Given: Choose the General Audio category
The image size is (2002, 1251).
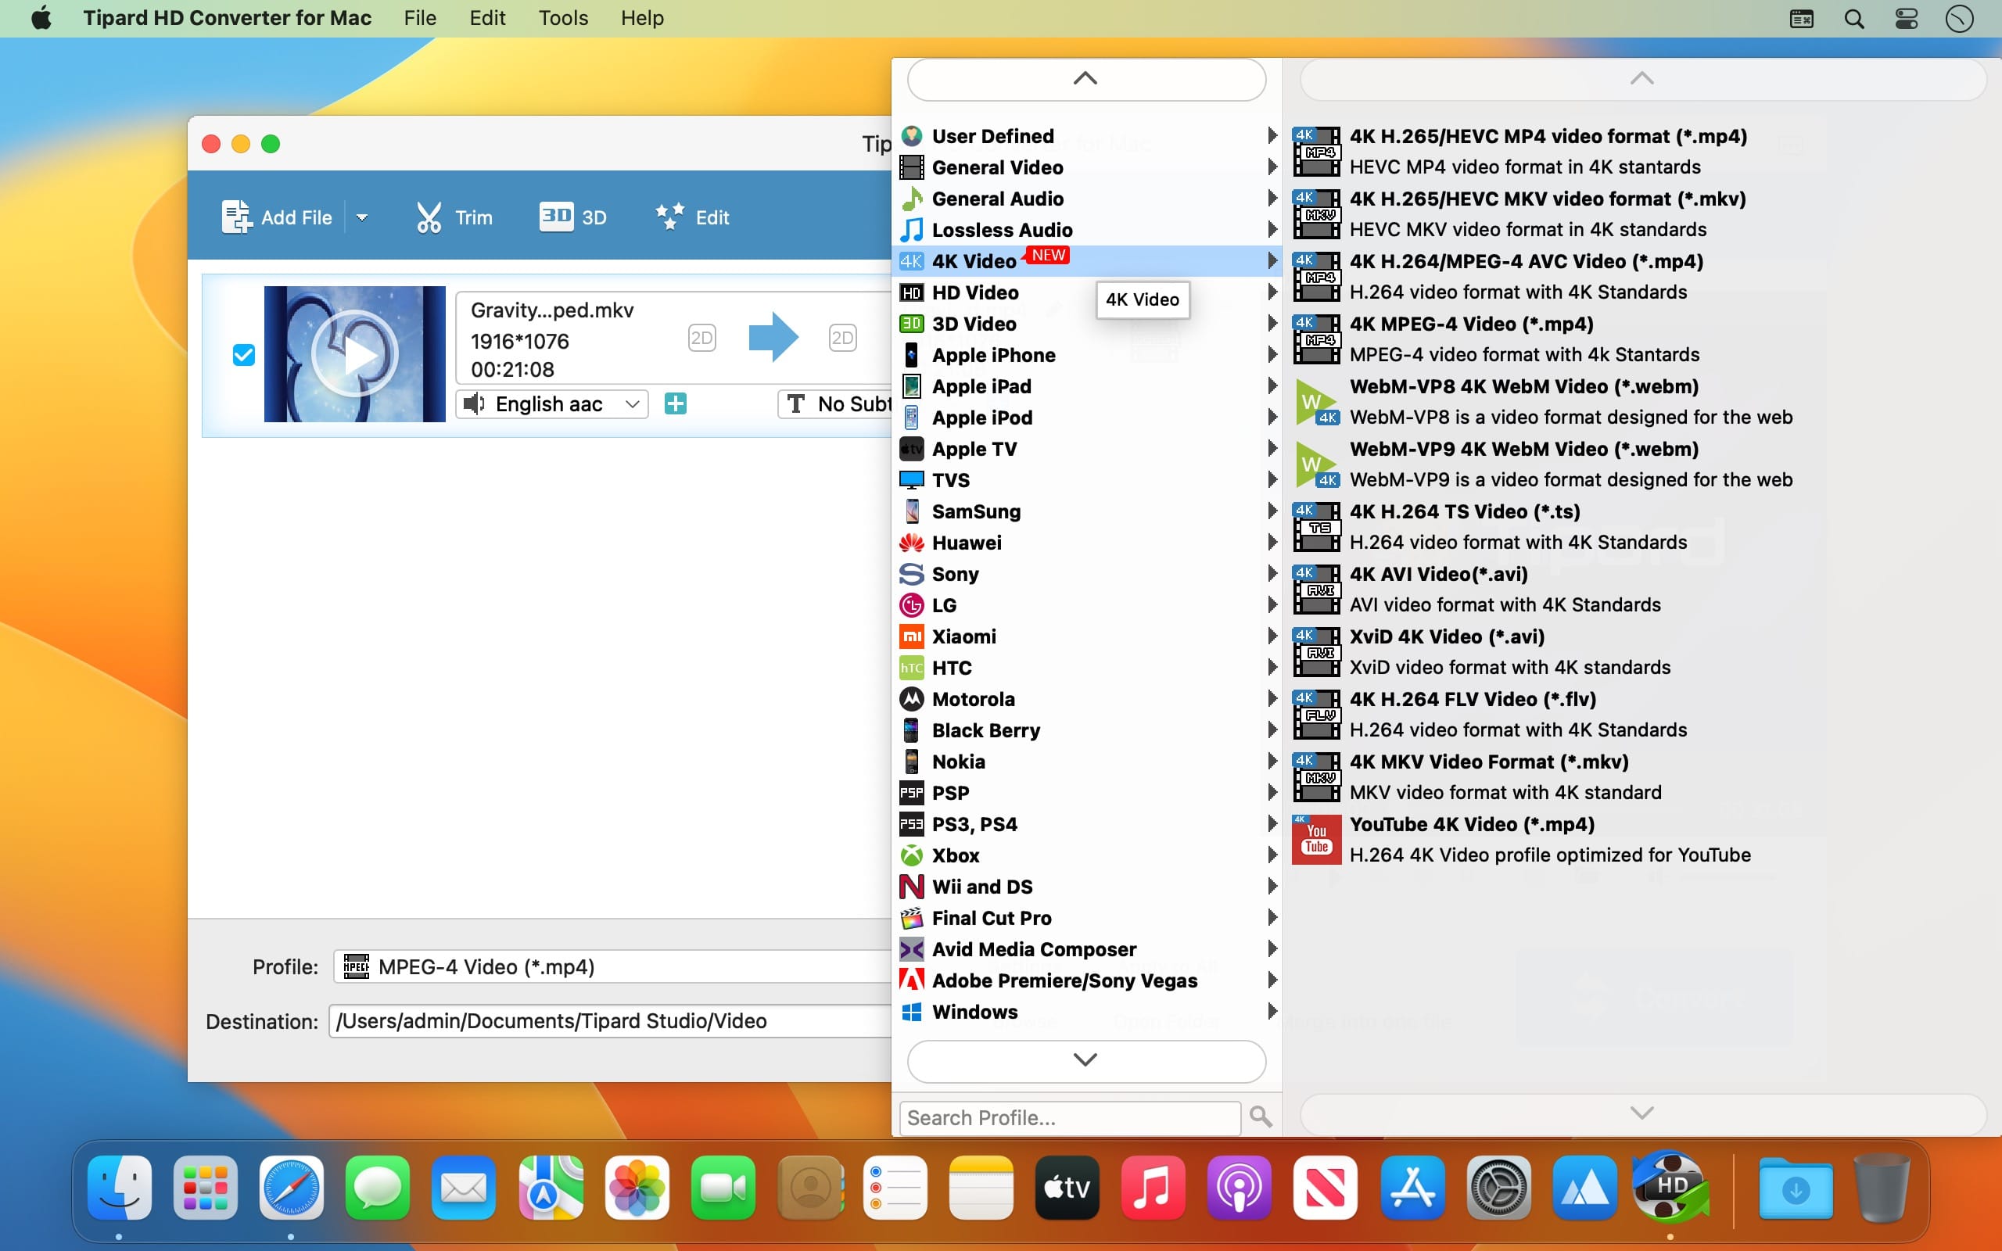Looking at the screenshot, I should coord(1087,199).
